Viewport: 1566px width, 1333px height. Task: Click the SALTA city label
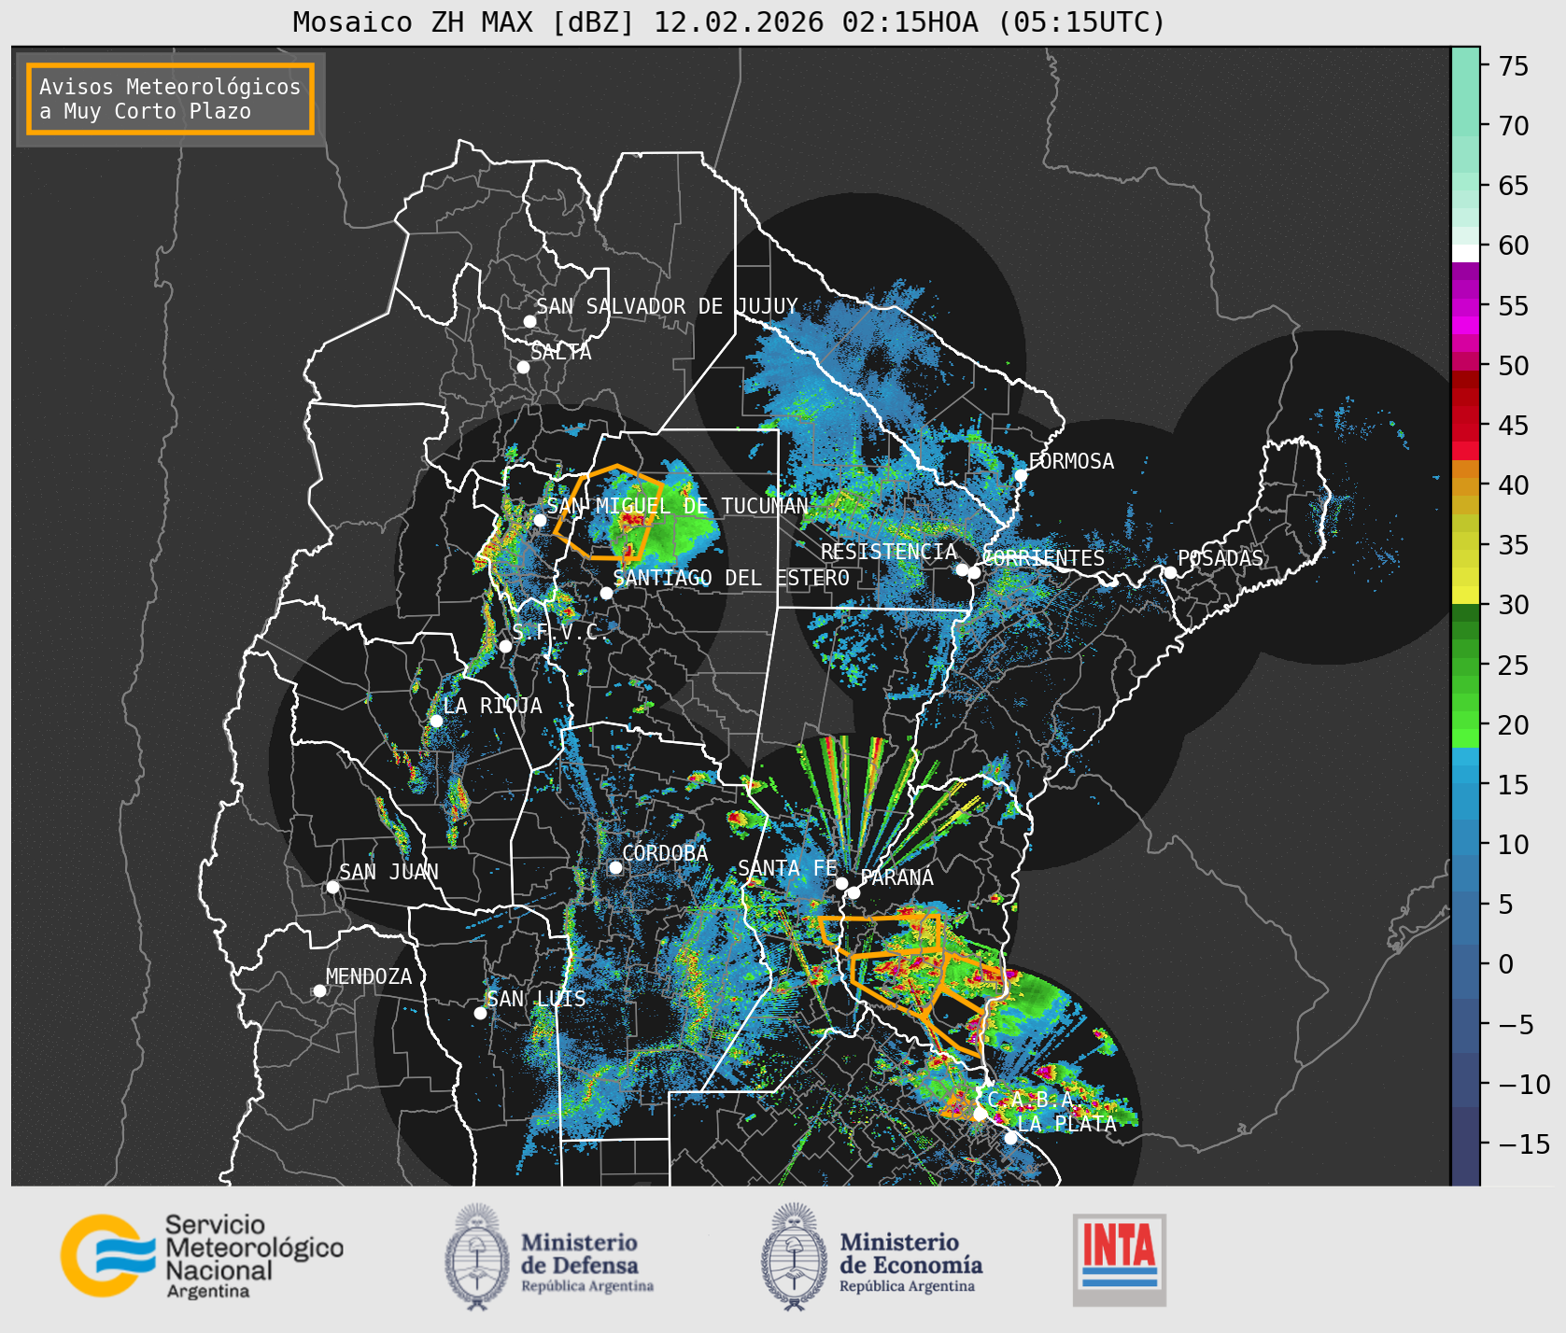[x=561, y=352]
